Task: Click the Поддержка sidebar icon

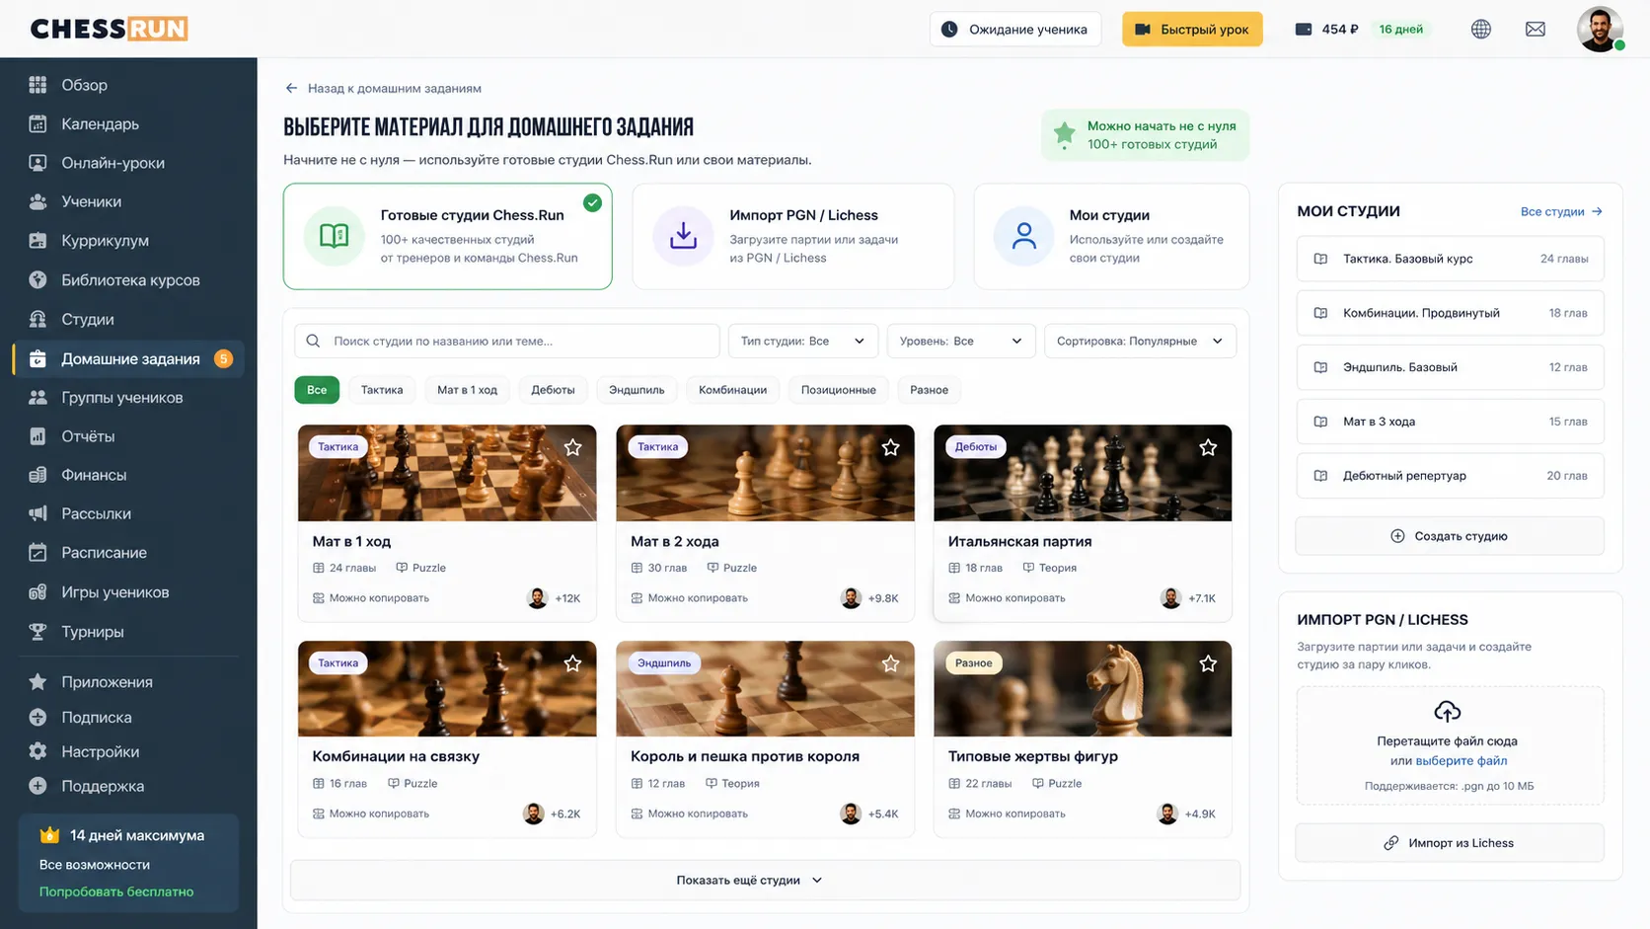Action: pos(37,786)
